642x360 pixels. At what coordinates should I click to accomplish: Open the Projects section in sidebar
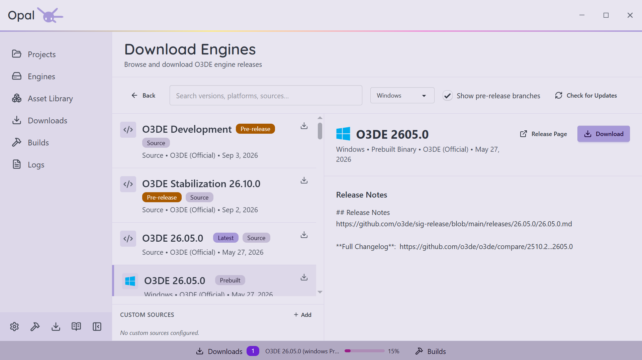coord(33,54)
